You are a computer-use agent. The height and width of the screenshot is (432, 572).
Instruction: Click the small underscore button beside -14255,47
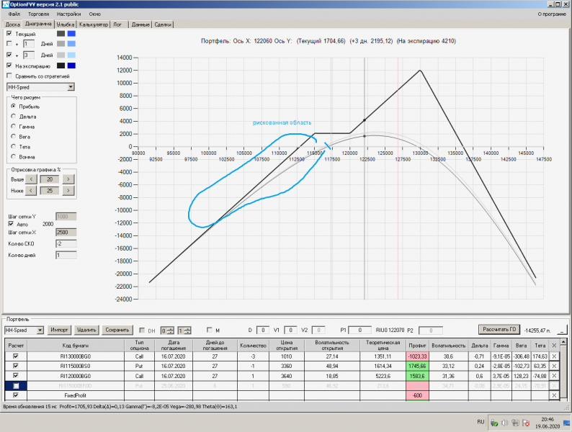(563, 330)
